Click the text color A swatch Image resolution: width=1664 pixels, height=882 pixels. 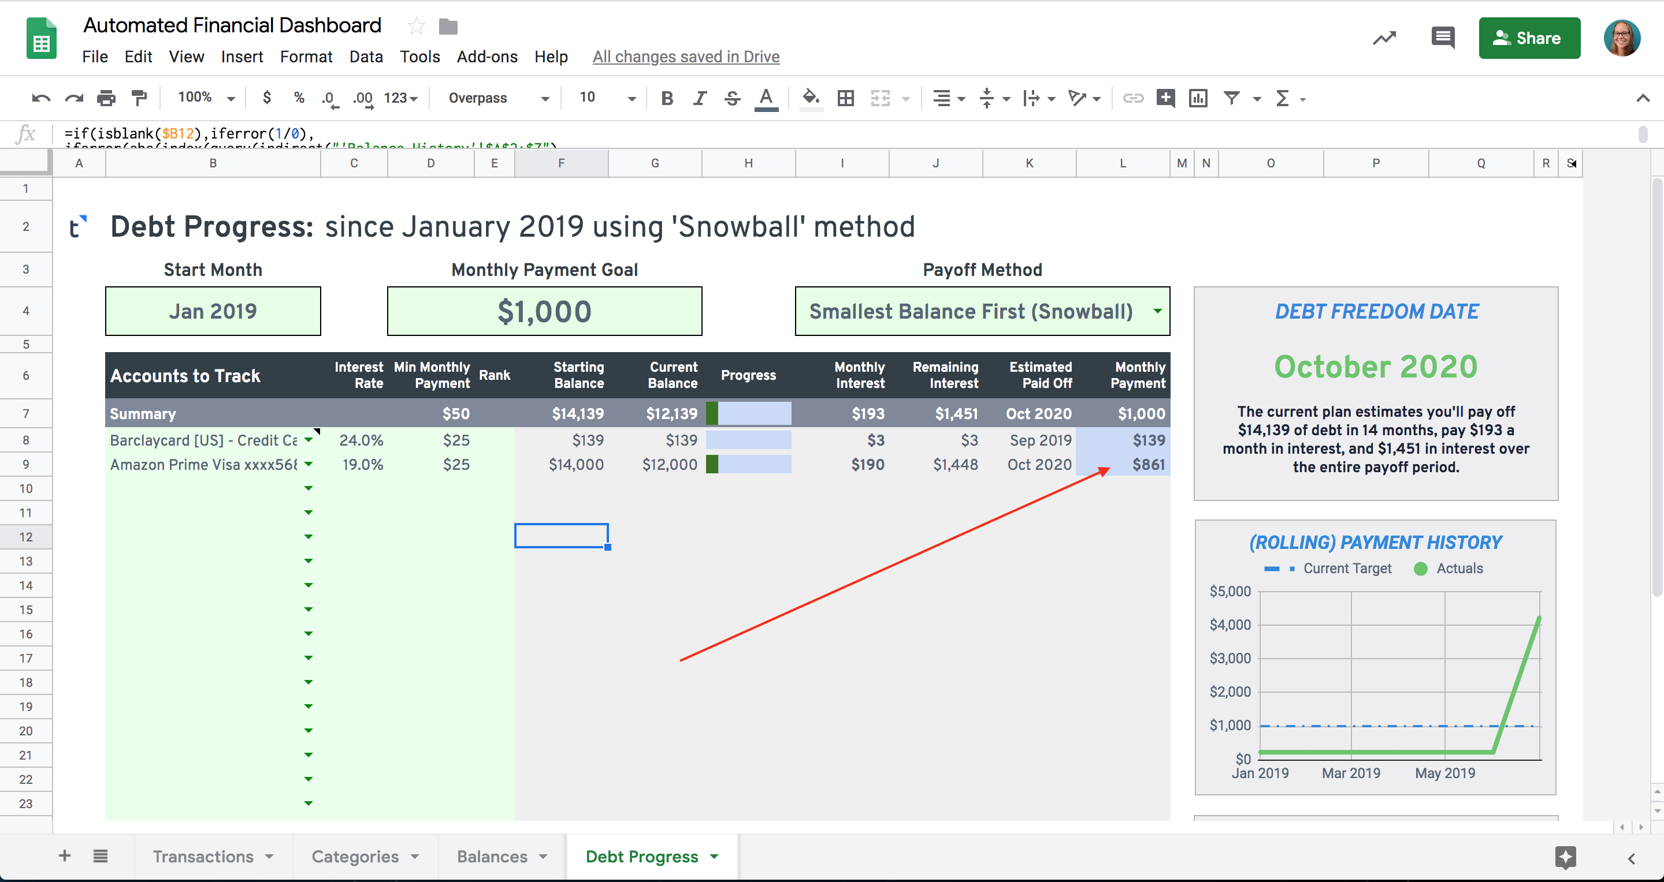766,98
